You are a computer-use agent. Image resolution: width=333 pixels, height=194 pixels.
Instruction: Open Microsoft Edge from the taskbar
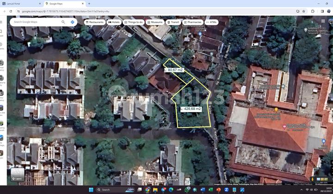pos(171,189)
